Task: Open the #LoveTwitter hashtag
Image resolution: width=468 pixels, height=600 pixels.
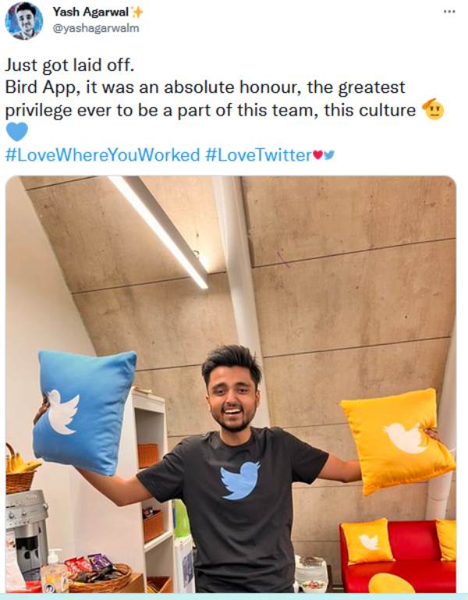Action: (259, 155)
